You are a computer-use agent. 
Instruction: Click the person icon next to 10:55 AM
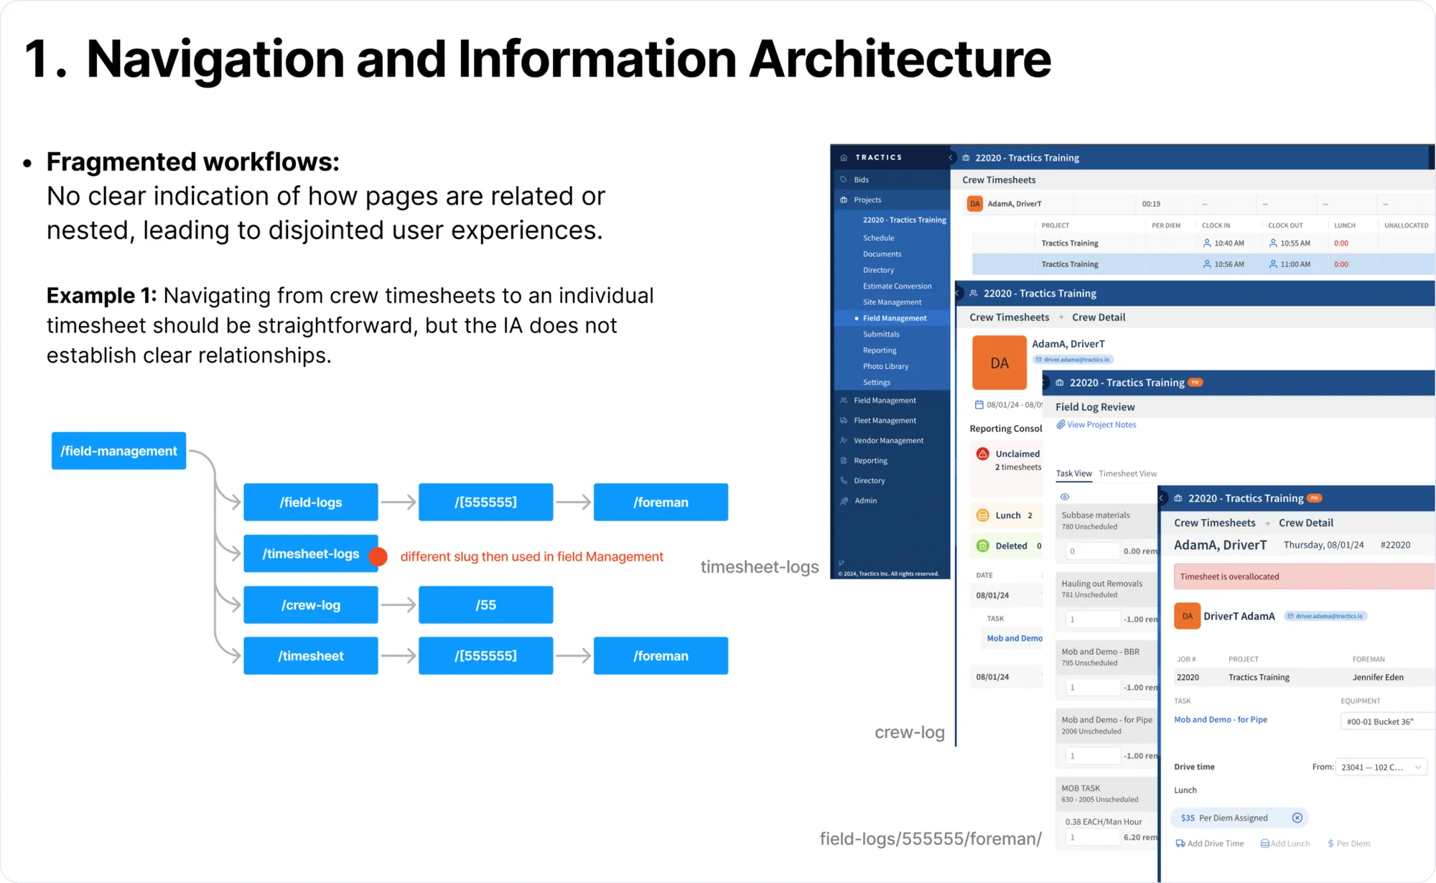[1273, 243]
